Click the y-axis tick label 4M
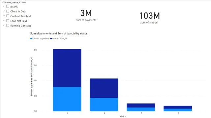 (x=35, y=50)
